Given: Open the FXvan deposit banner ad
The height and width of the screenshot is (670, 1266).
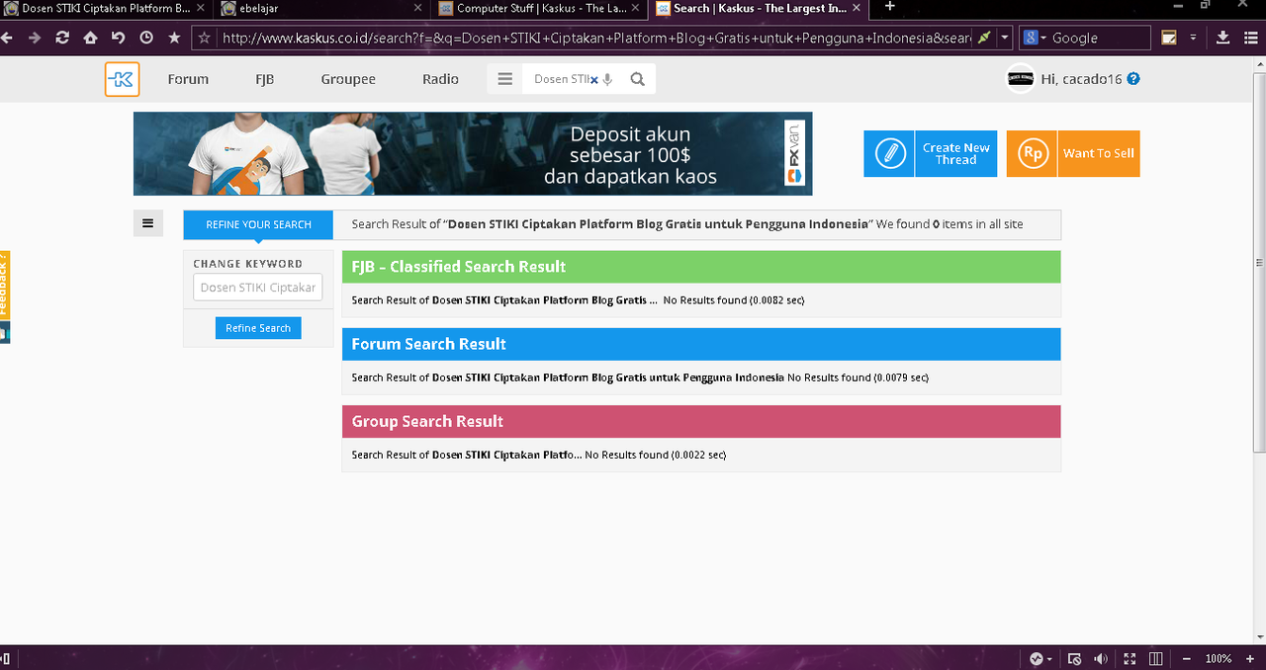Looking at the screenshot, I should pos(473,153).
